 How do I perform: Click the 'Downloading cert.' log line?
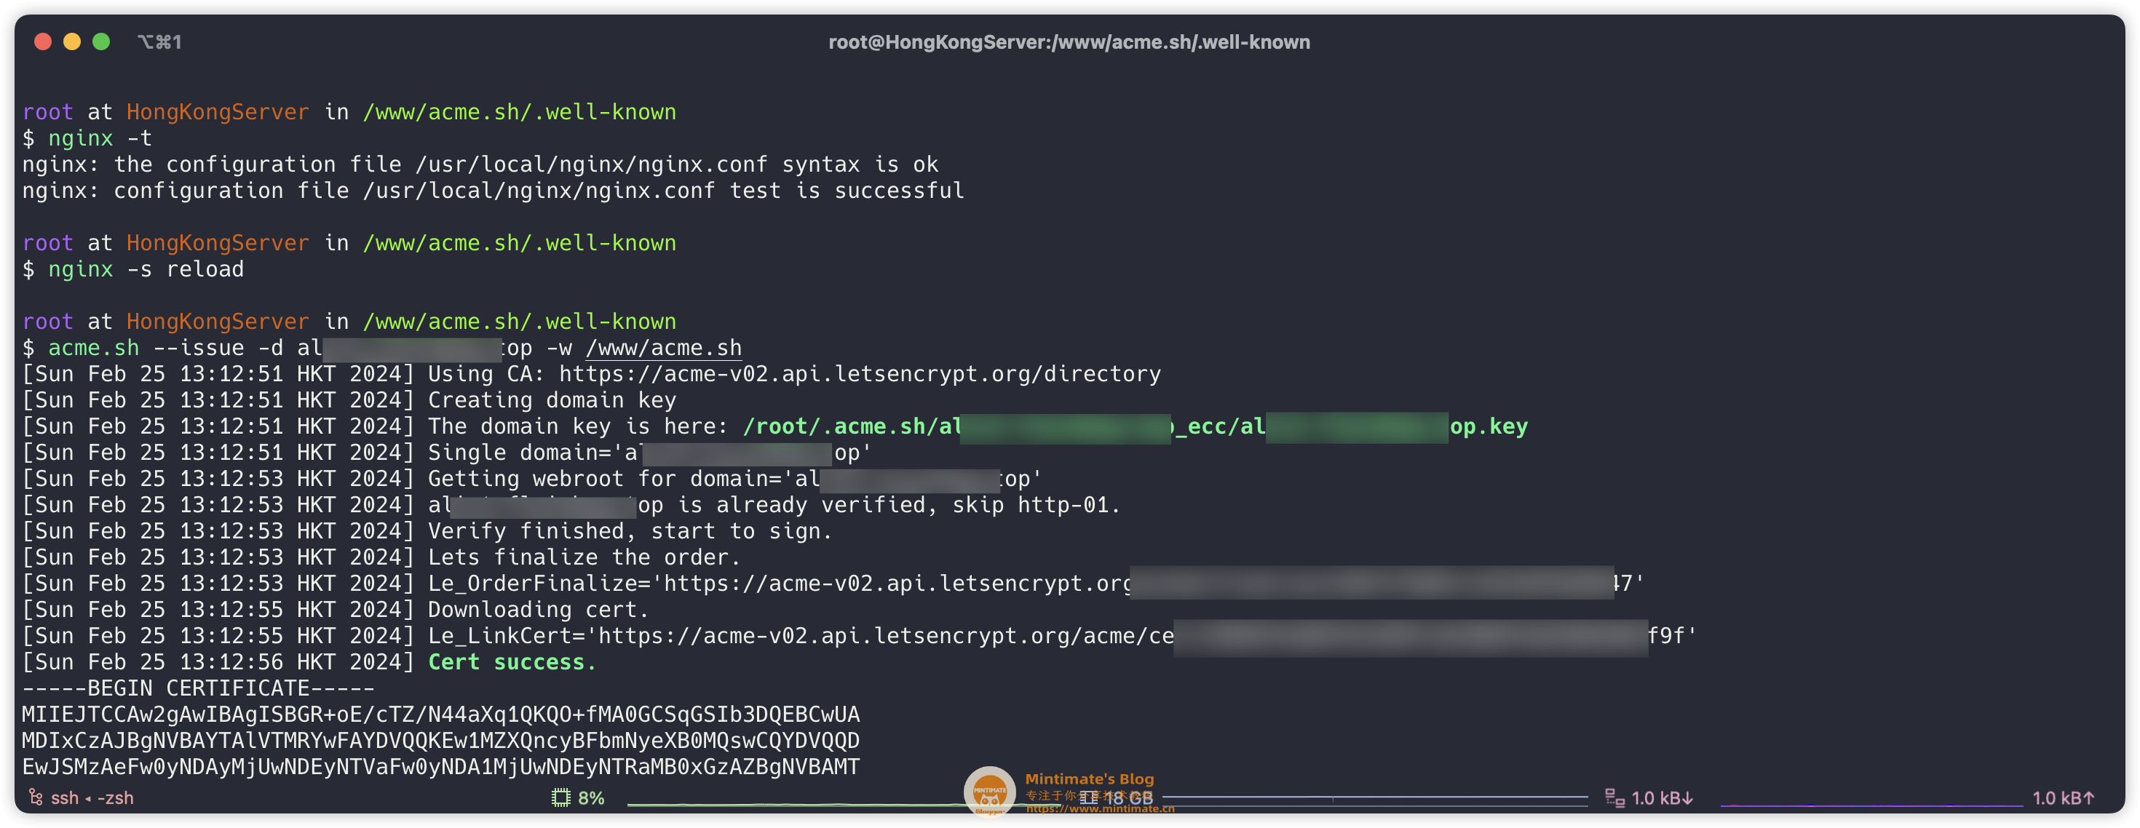coord(336,610)
